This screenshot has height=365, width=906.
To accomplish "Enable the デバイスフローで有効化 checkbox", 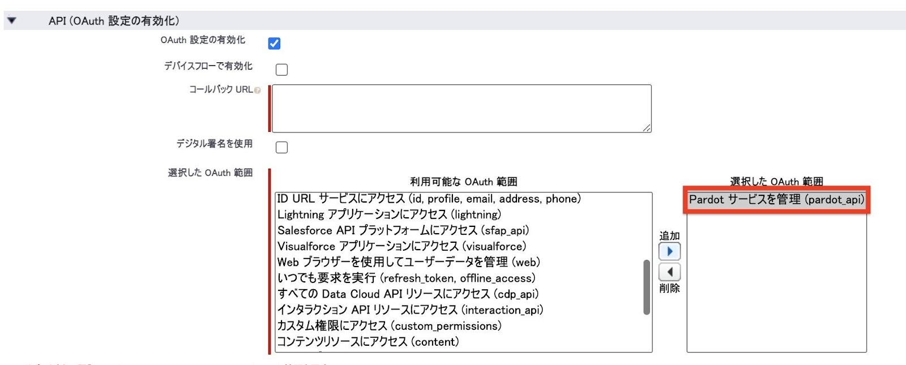I will [x=281, y=70].
